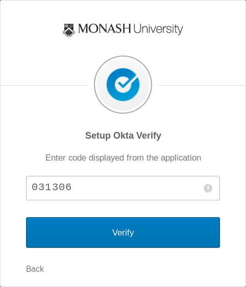
Task: Click the word Verify in the heading
Action: tap(149, 136)
